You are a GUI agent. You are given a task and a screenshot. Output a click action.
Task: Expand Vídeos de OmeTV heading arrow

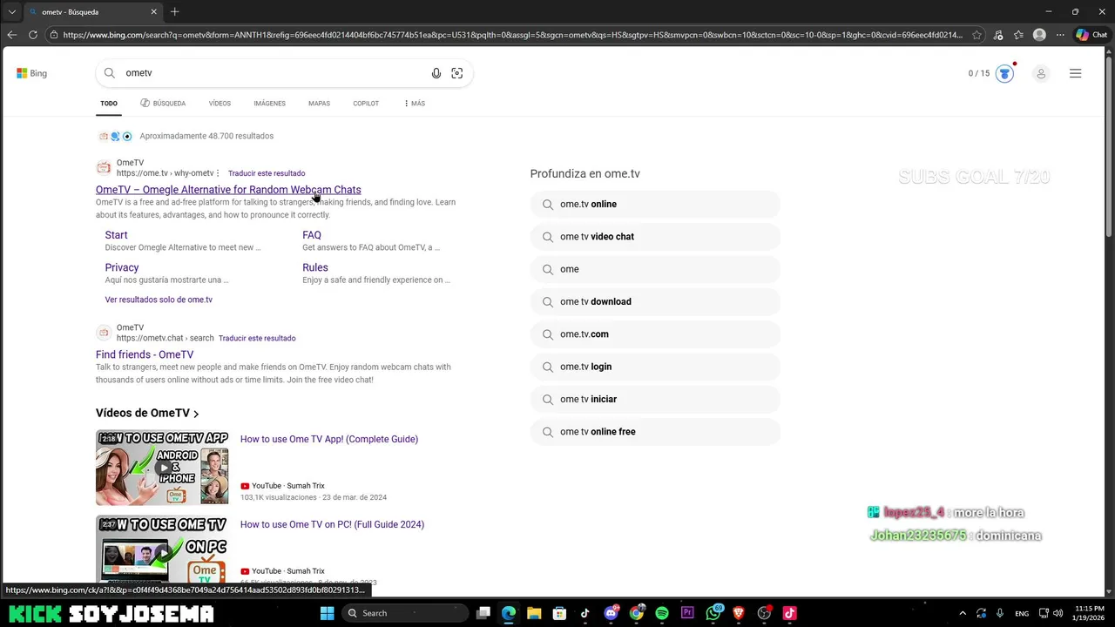coord(196,414)
